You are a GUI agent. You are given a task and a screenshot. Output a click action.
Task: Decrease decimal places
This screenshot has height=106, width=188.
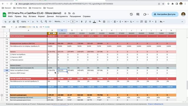pos(41,21)
